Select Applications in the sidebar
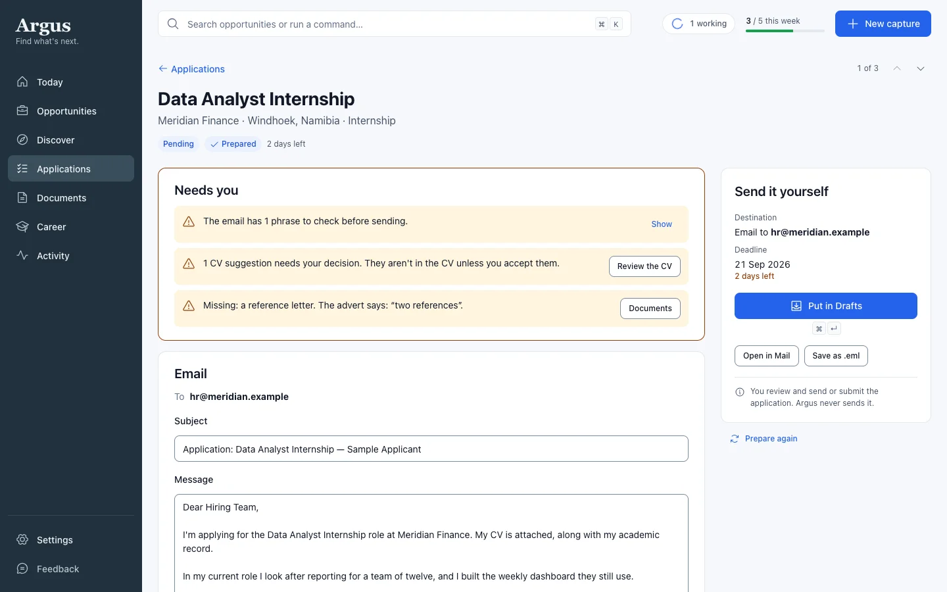 [71, 168]
